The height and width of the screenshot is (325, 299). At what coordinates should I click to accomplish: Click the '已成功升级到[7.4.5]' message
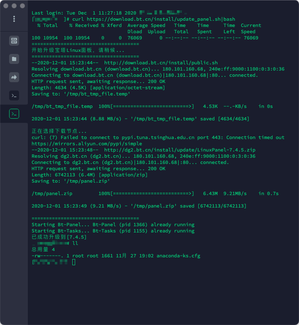tap(59, 237)
